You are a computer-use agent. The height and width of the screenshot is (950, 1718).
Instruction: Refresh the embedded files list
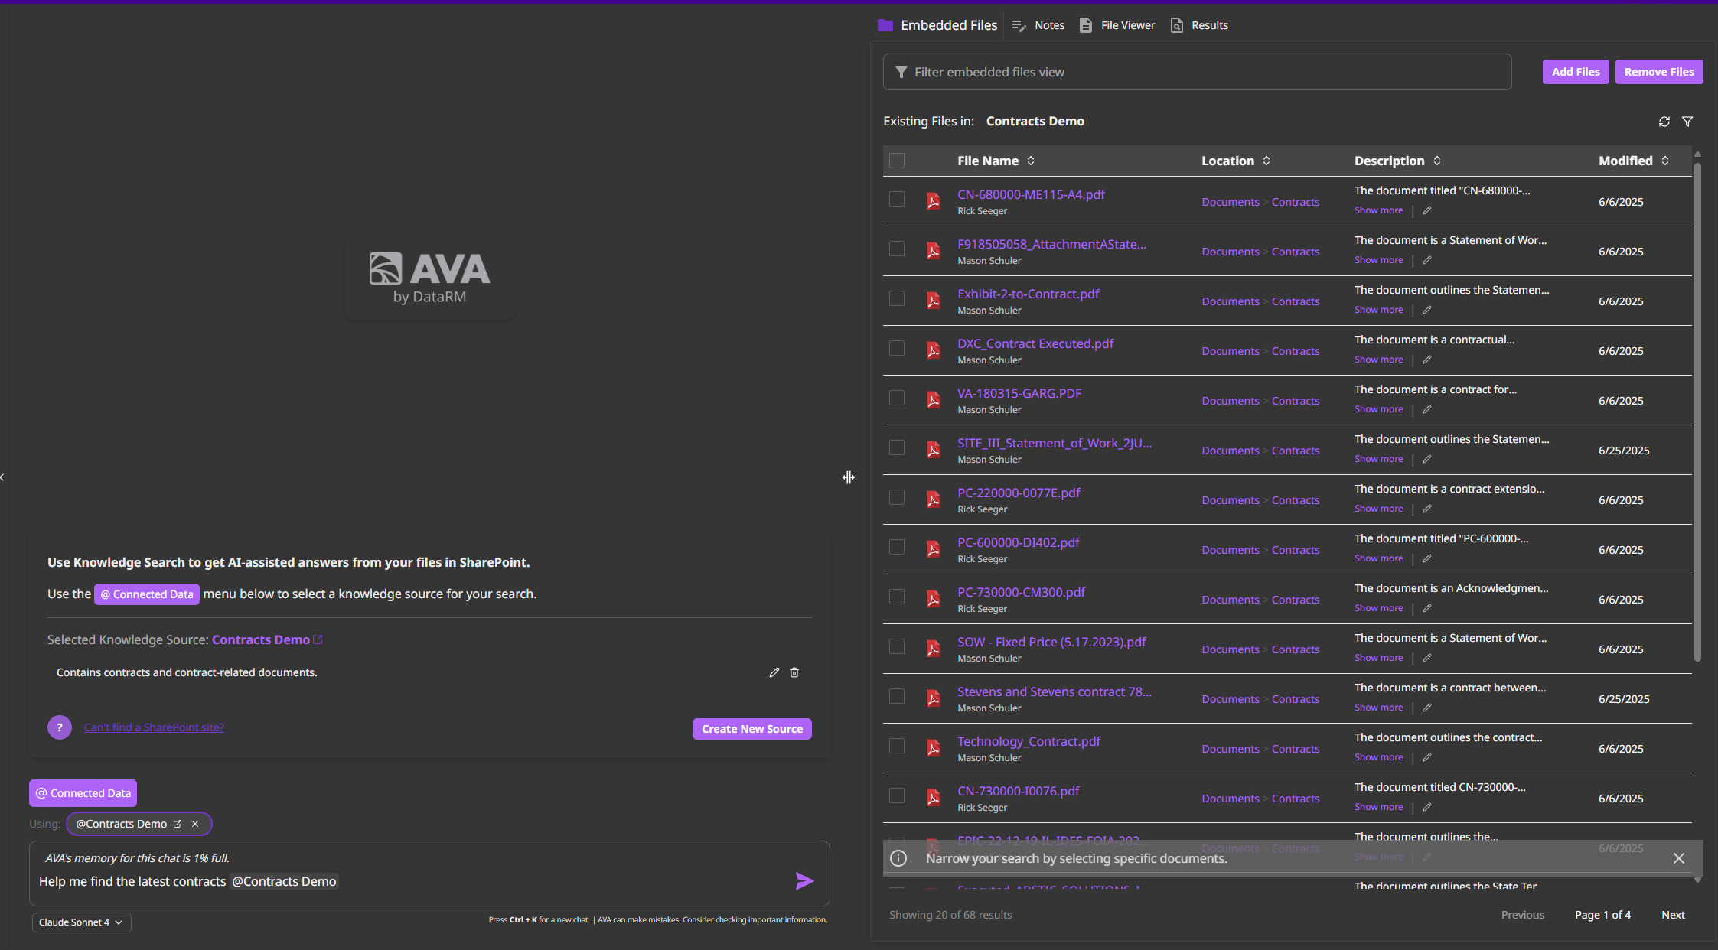tap(1665, 121)
